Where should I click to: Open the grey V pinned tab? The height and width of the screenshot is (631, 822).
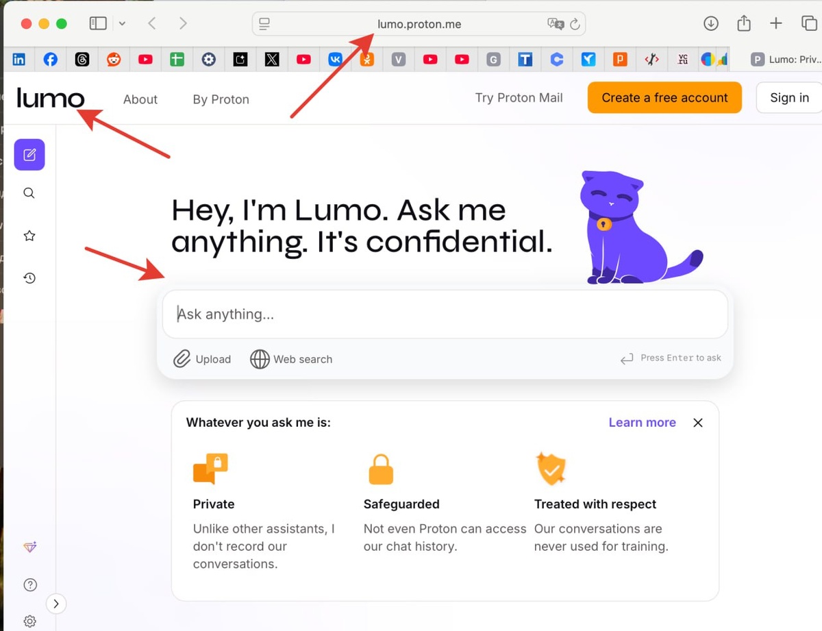click(399, 60)
